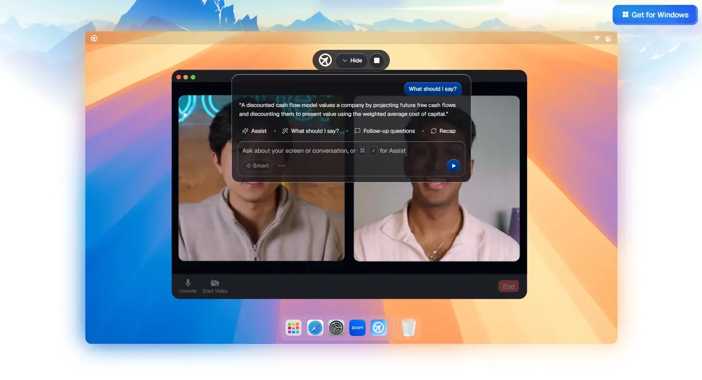The height and width of the screenshot is (380, 702).
Task: End the Zoom call
Action: pos(509,286)
